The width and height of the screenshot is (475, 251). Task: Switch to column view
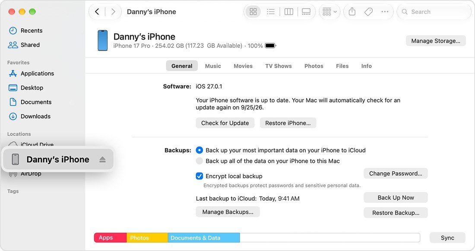coord(289,12)
